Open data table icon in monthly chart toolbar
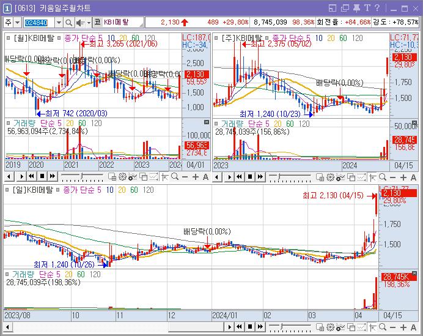423x336 pixels. click(112, 177)
